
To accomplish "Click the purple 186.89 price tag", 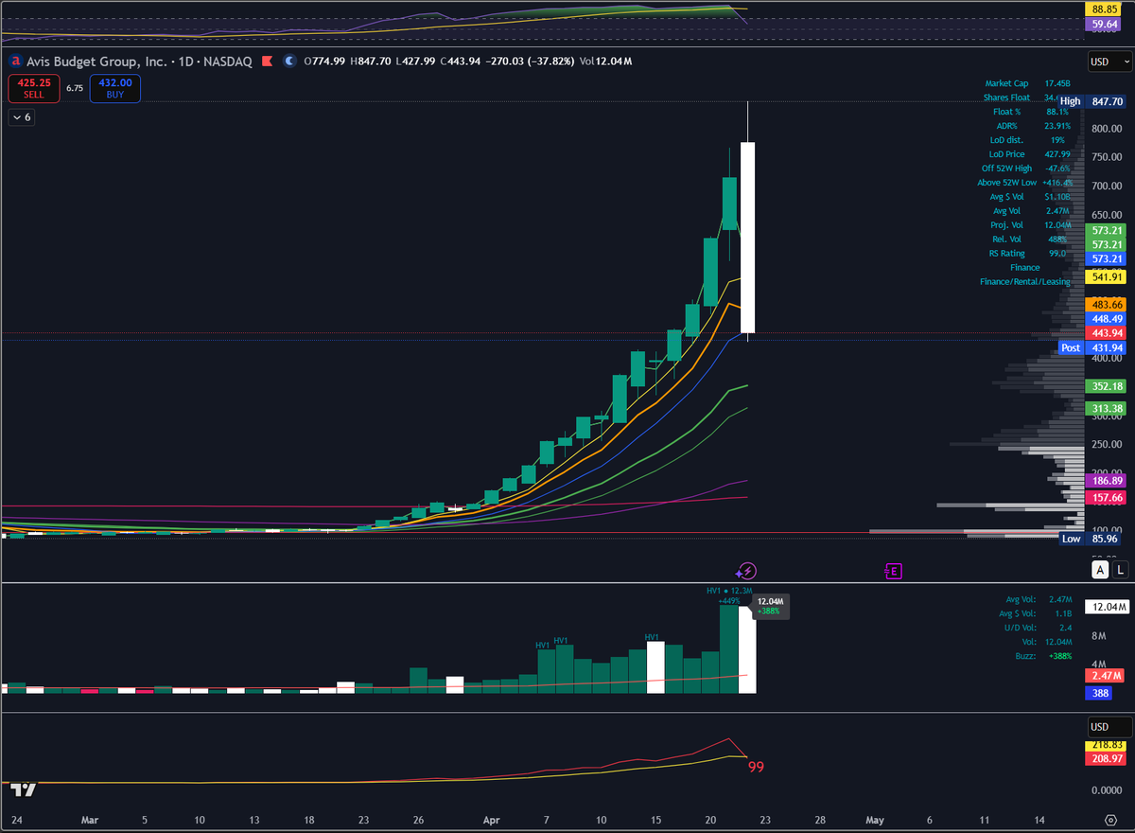I will point(1107,482).
